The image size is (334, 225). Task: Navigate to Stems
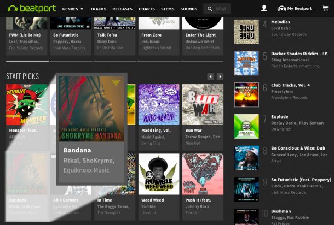tap(168, 9)
